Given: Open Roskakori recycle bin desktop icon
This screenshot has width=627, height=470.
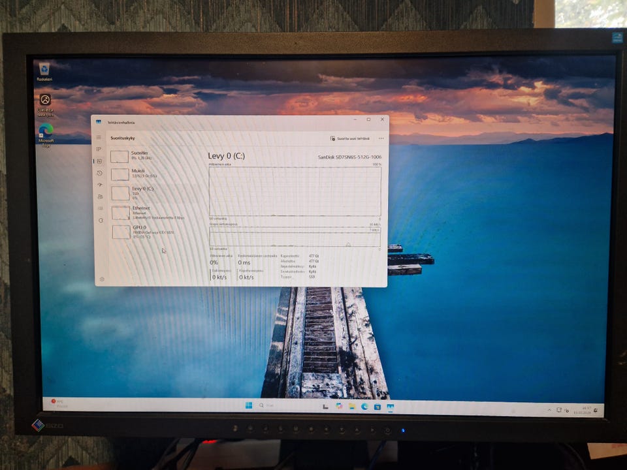Looking at the screenshot, I should tap(44, 72).
